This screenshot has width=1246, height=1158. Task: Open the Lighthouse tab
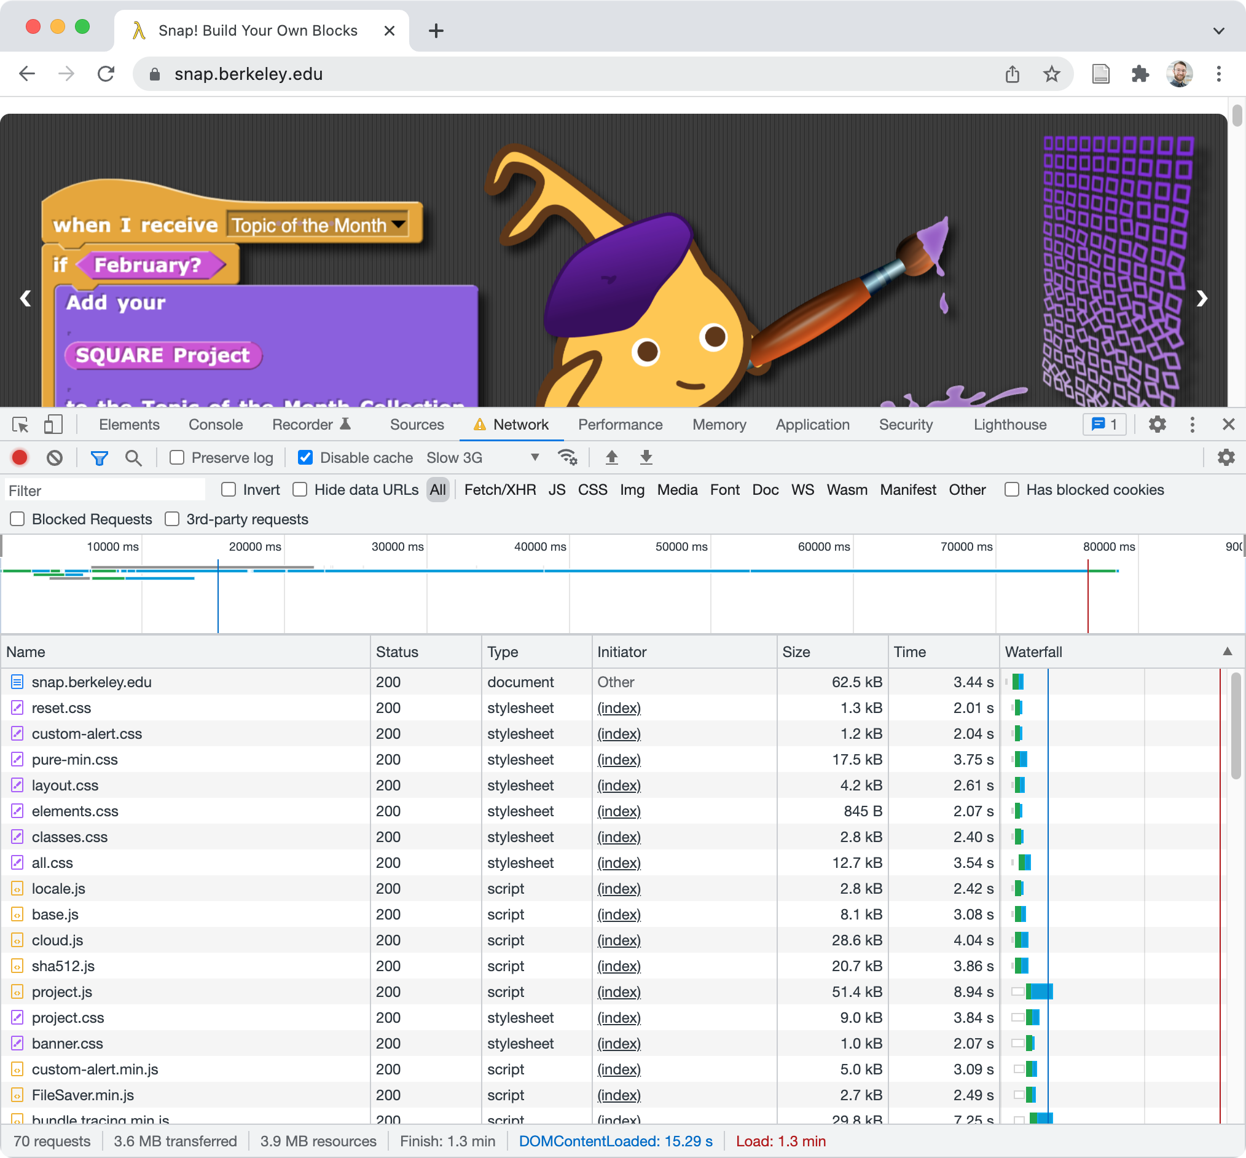coord(1010,424)
